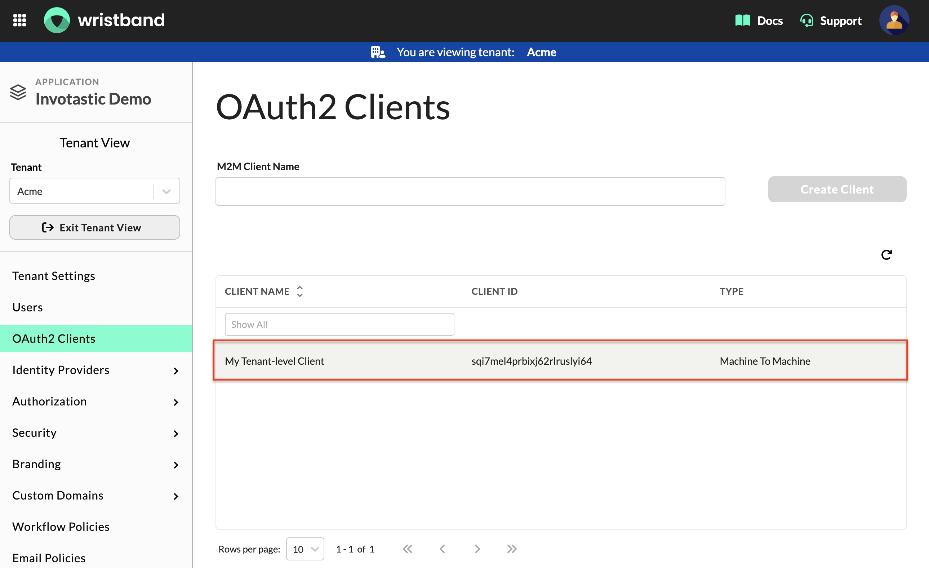Screen dimensions: 929x568
Task: Click the tenant building icon in banner
Action: pos(378,52)
